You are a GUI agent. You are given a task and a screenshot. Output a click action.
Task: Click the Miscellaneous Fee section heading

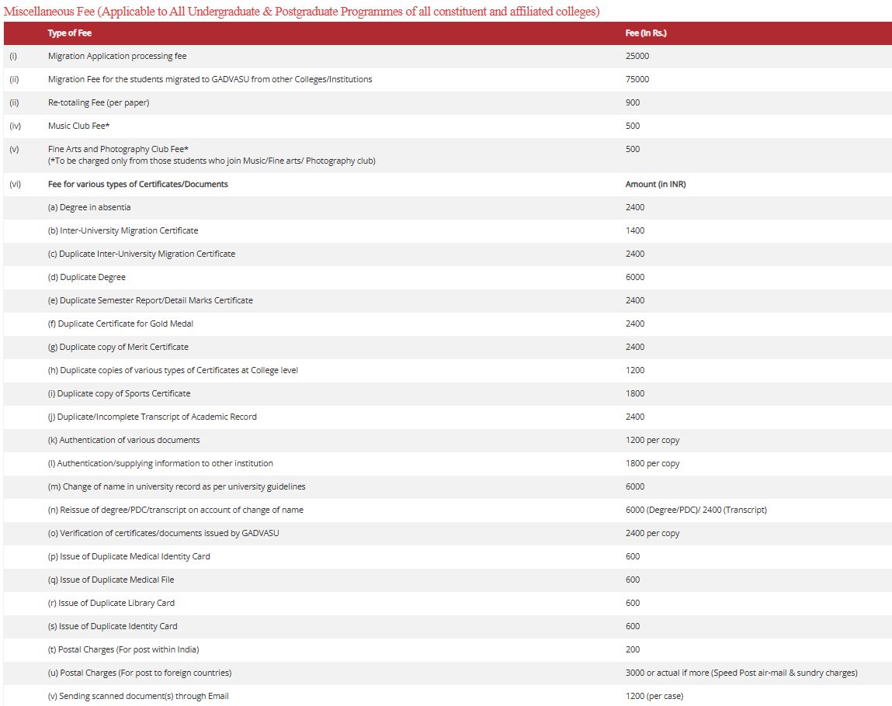301,12
